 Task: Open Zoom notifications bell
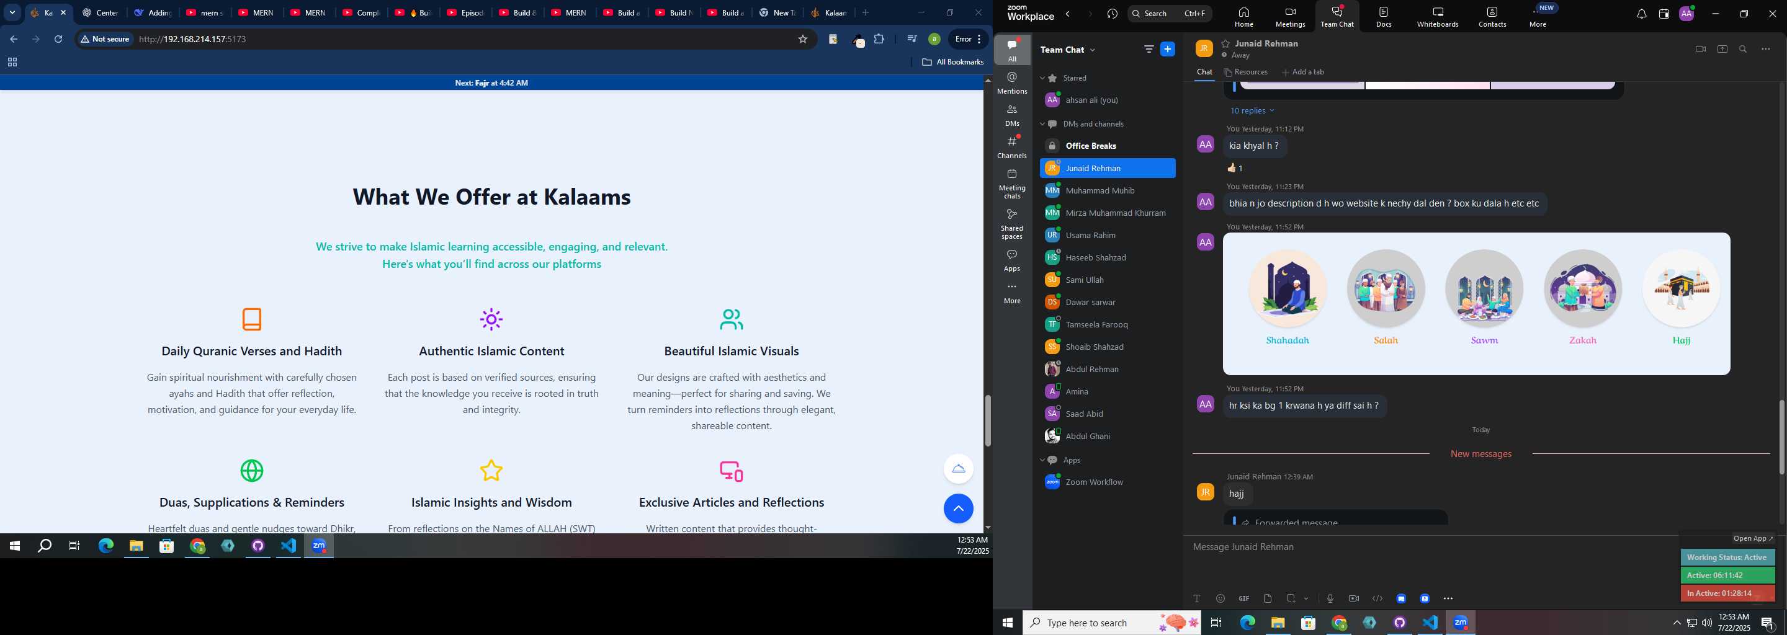tap(1641, 14)
